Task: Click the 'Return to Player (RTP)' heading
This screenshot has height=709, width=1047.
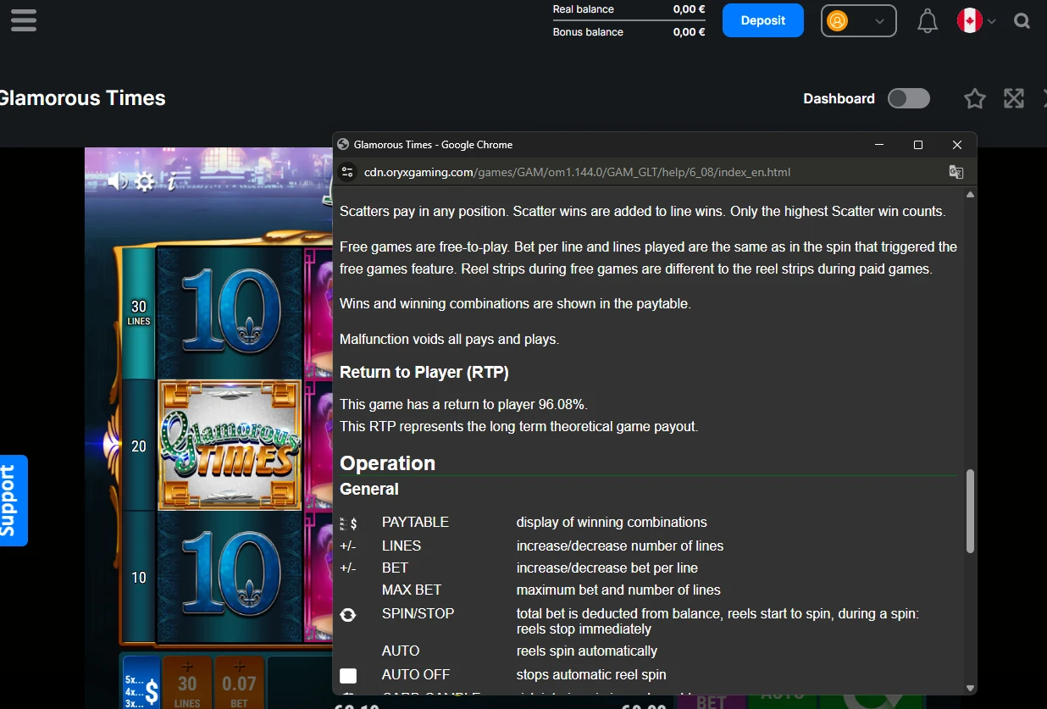Action: pos(424,372)
